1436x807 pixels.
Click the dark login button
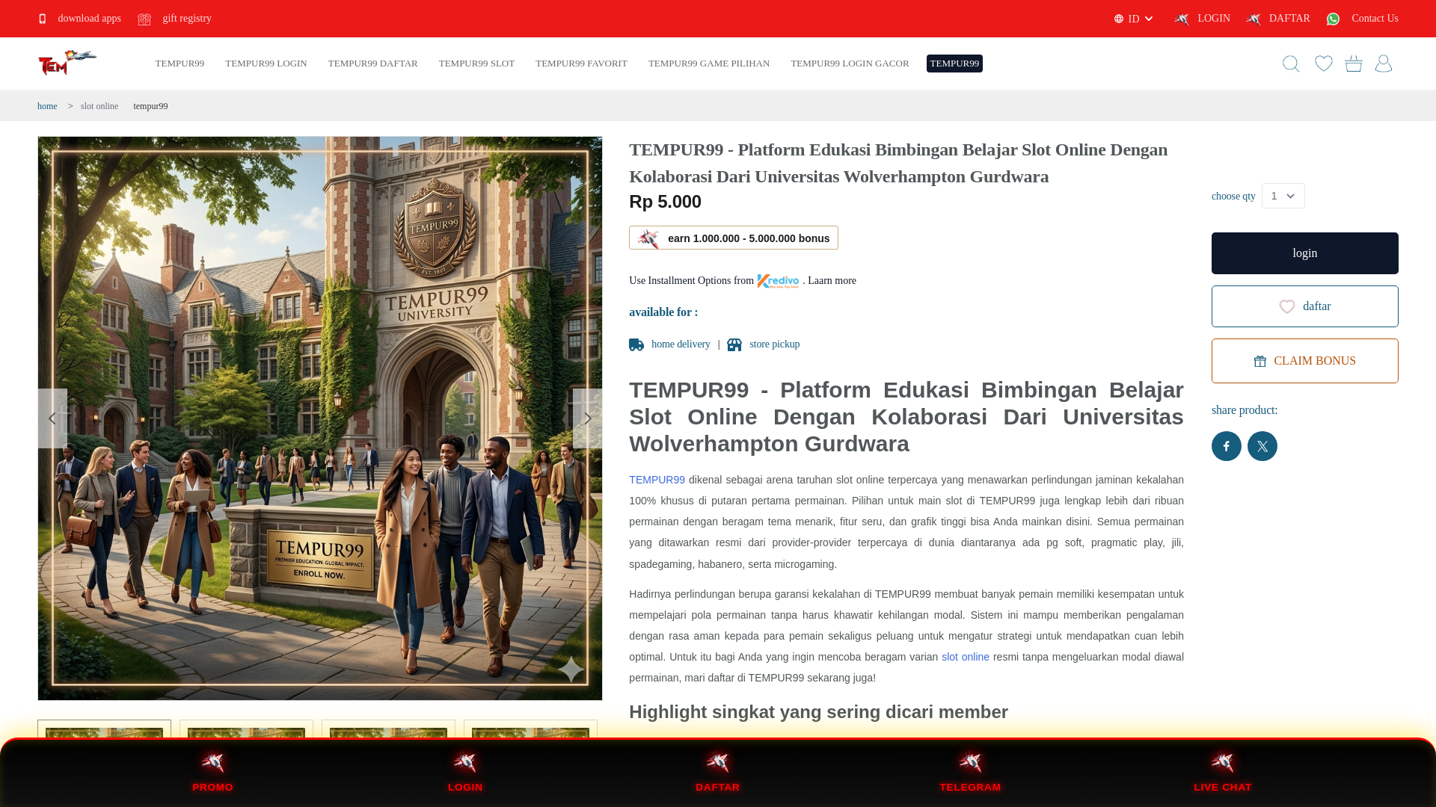(x=1305, y=253)
